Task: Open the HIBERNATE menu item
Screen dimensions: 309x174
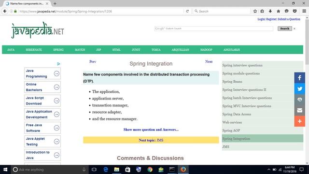Action: tap(34, 50)
